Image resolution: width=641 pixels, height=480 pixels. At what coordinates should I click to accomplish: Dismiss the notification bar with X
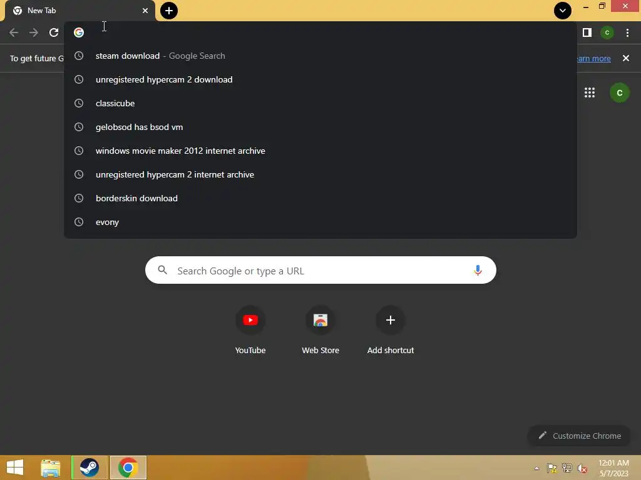click(626, 58)
